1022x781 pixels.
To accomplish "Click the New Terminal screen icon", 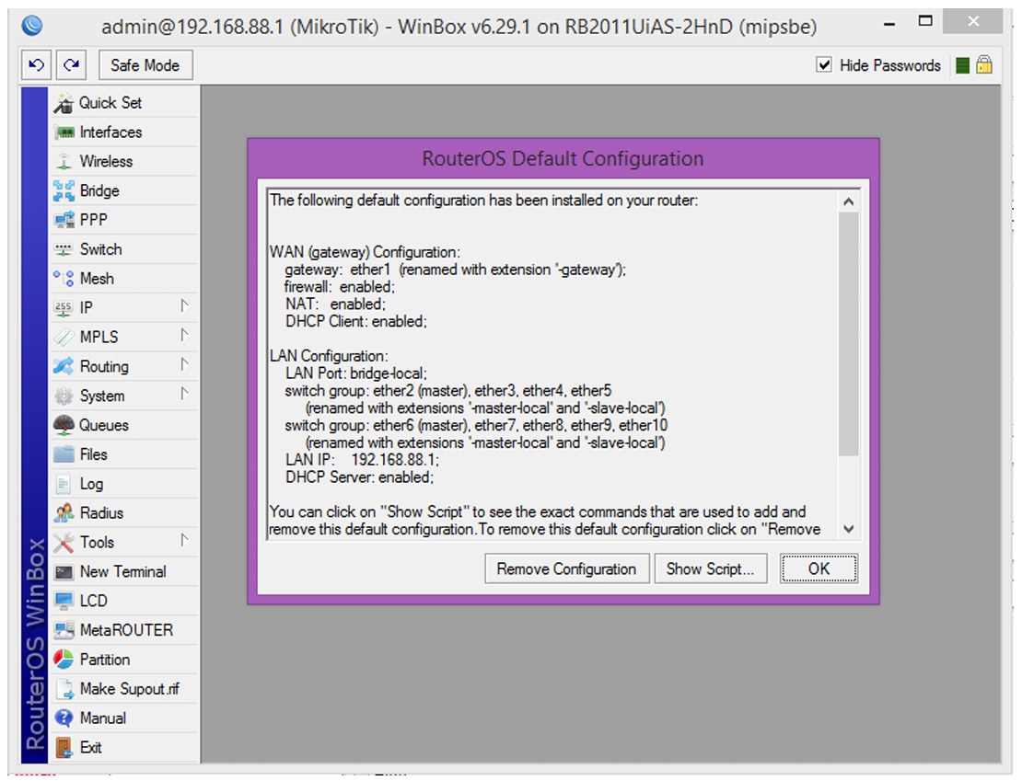I will pyautogui.click(x=64, y=572).
